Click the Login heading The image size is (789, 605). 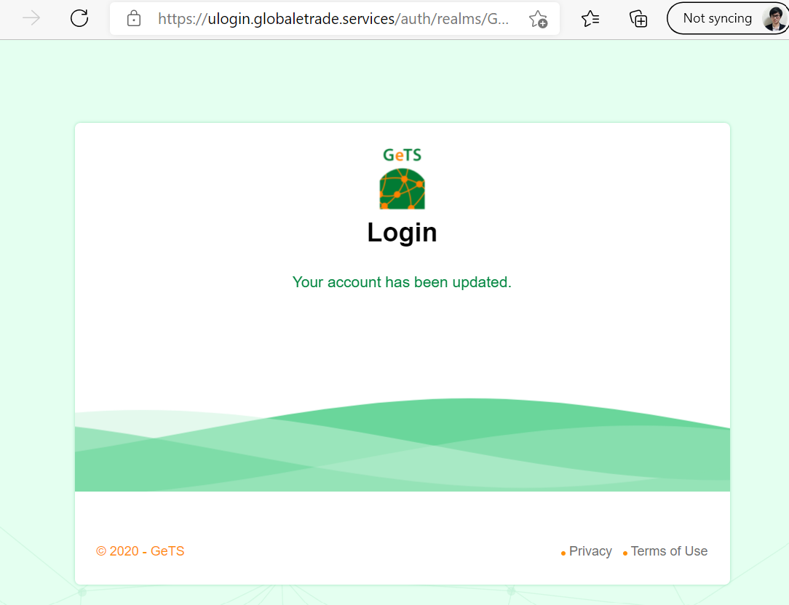402,233
